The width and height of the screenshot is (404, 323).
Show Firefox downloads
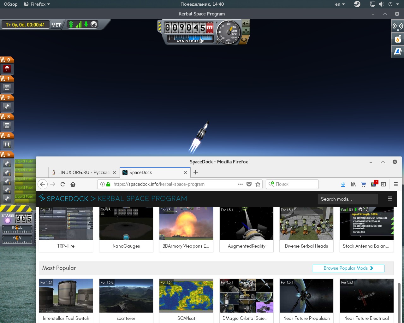(x=343, y=184)
